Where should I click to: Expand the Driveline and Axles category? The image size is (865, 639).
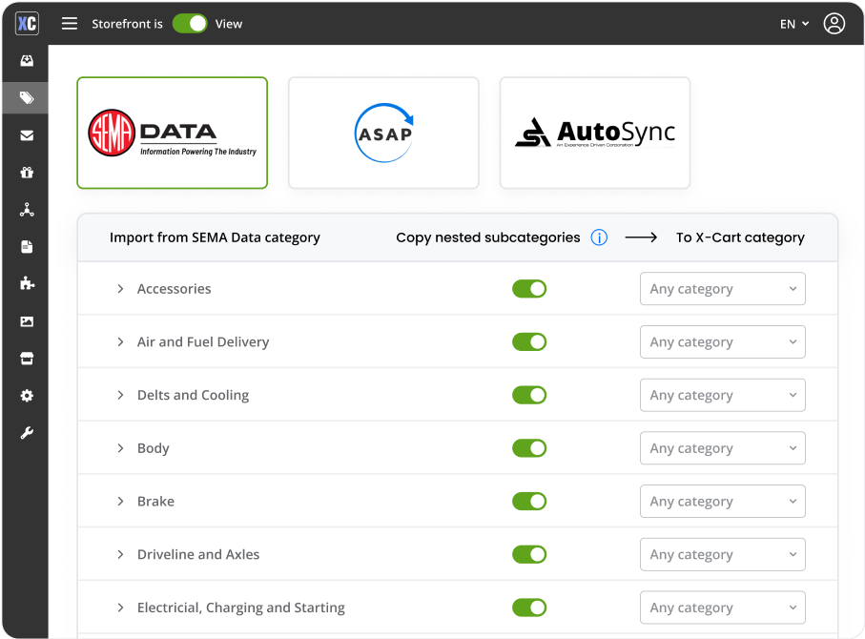[x=120, y=554]
